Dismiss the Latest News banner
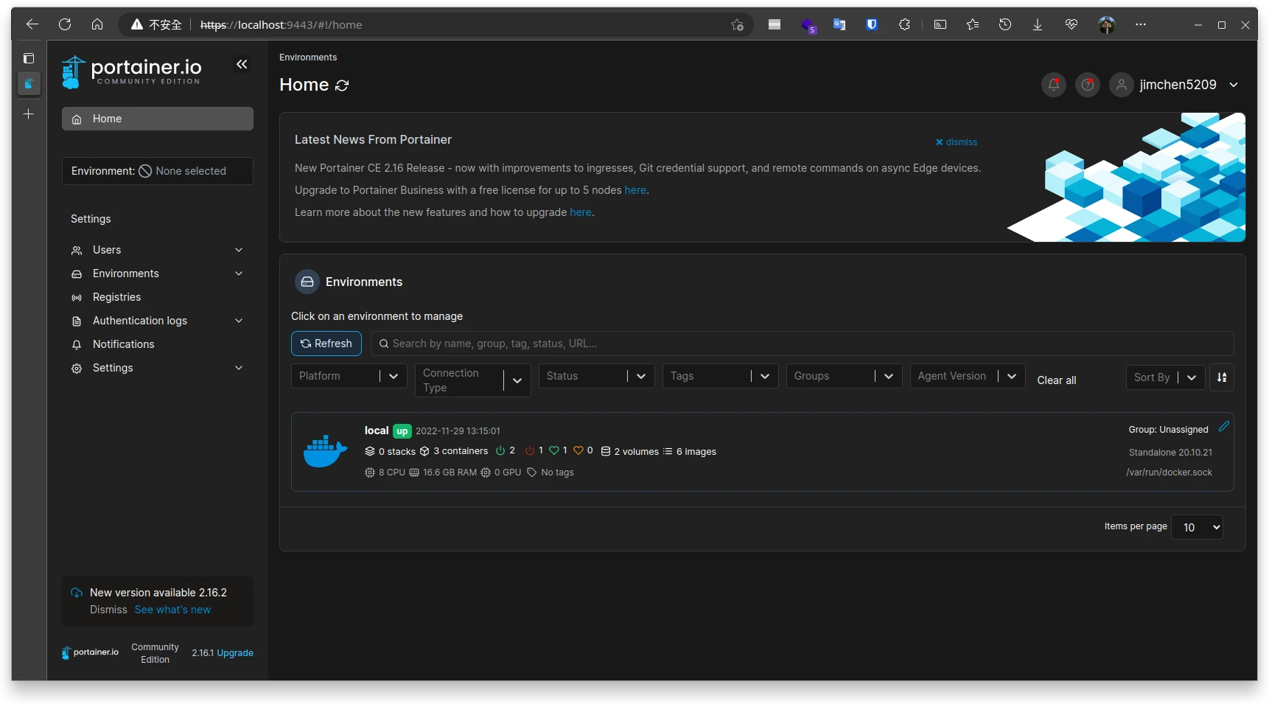1269x704 pixels. click(x=957, y=142)
